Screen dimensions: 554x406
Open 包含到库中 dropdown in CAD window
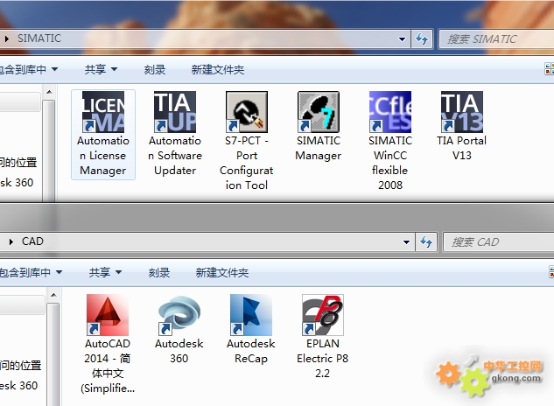[32, 272]
